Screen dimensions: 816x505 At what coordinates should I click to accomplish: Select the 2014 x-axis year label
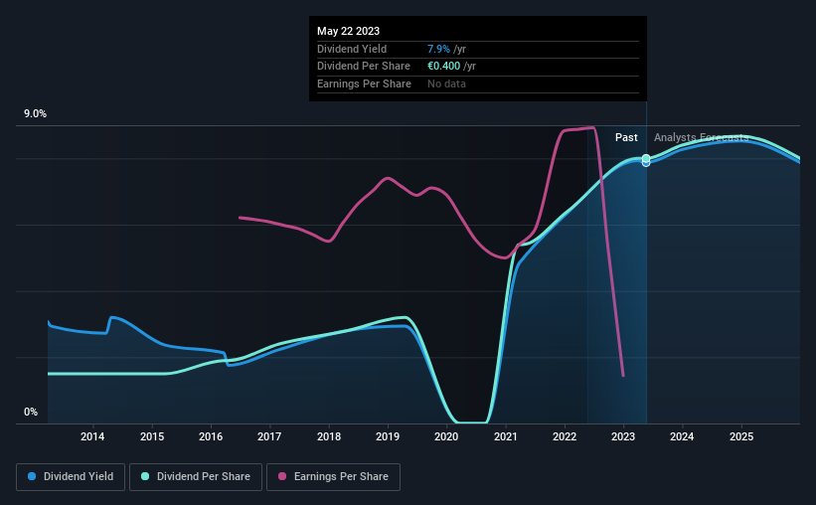(x=92, y=436)
